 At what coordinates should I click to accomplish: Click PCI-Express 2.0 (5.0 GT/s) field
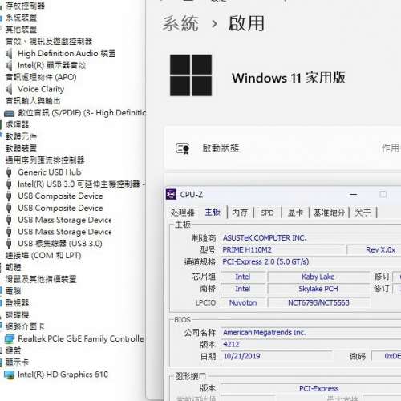(311, 261)
